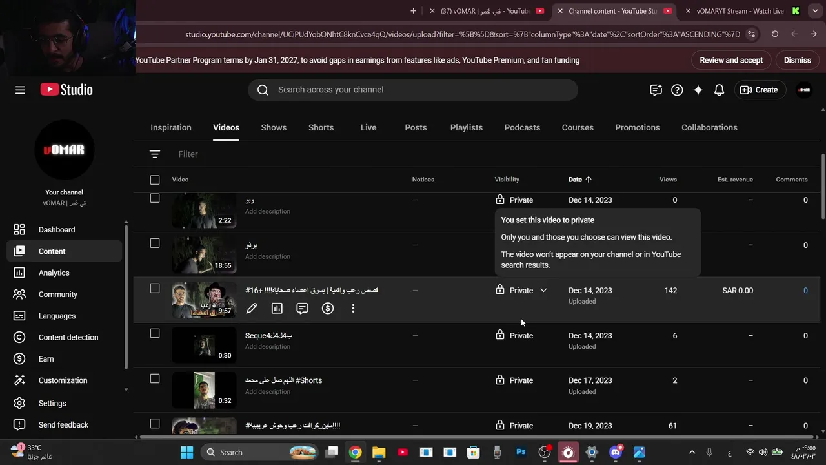The height and width of the screenshot is (465, 826).
Task: Switch to the Shorts tab
Action: coord(321,128)
